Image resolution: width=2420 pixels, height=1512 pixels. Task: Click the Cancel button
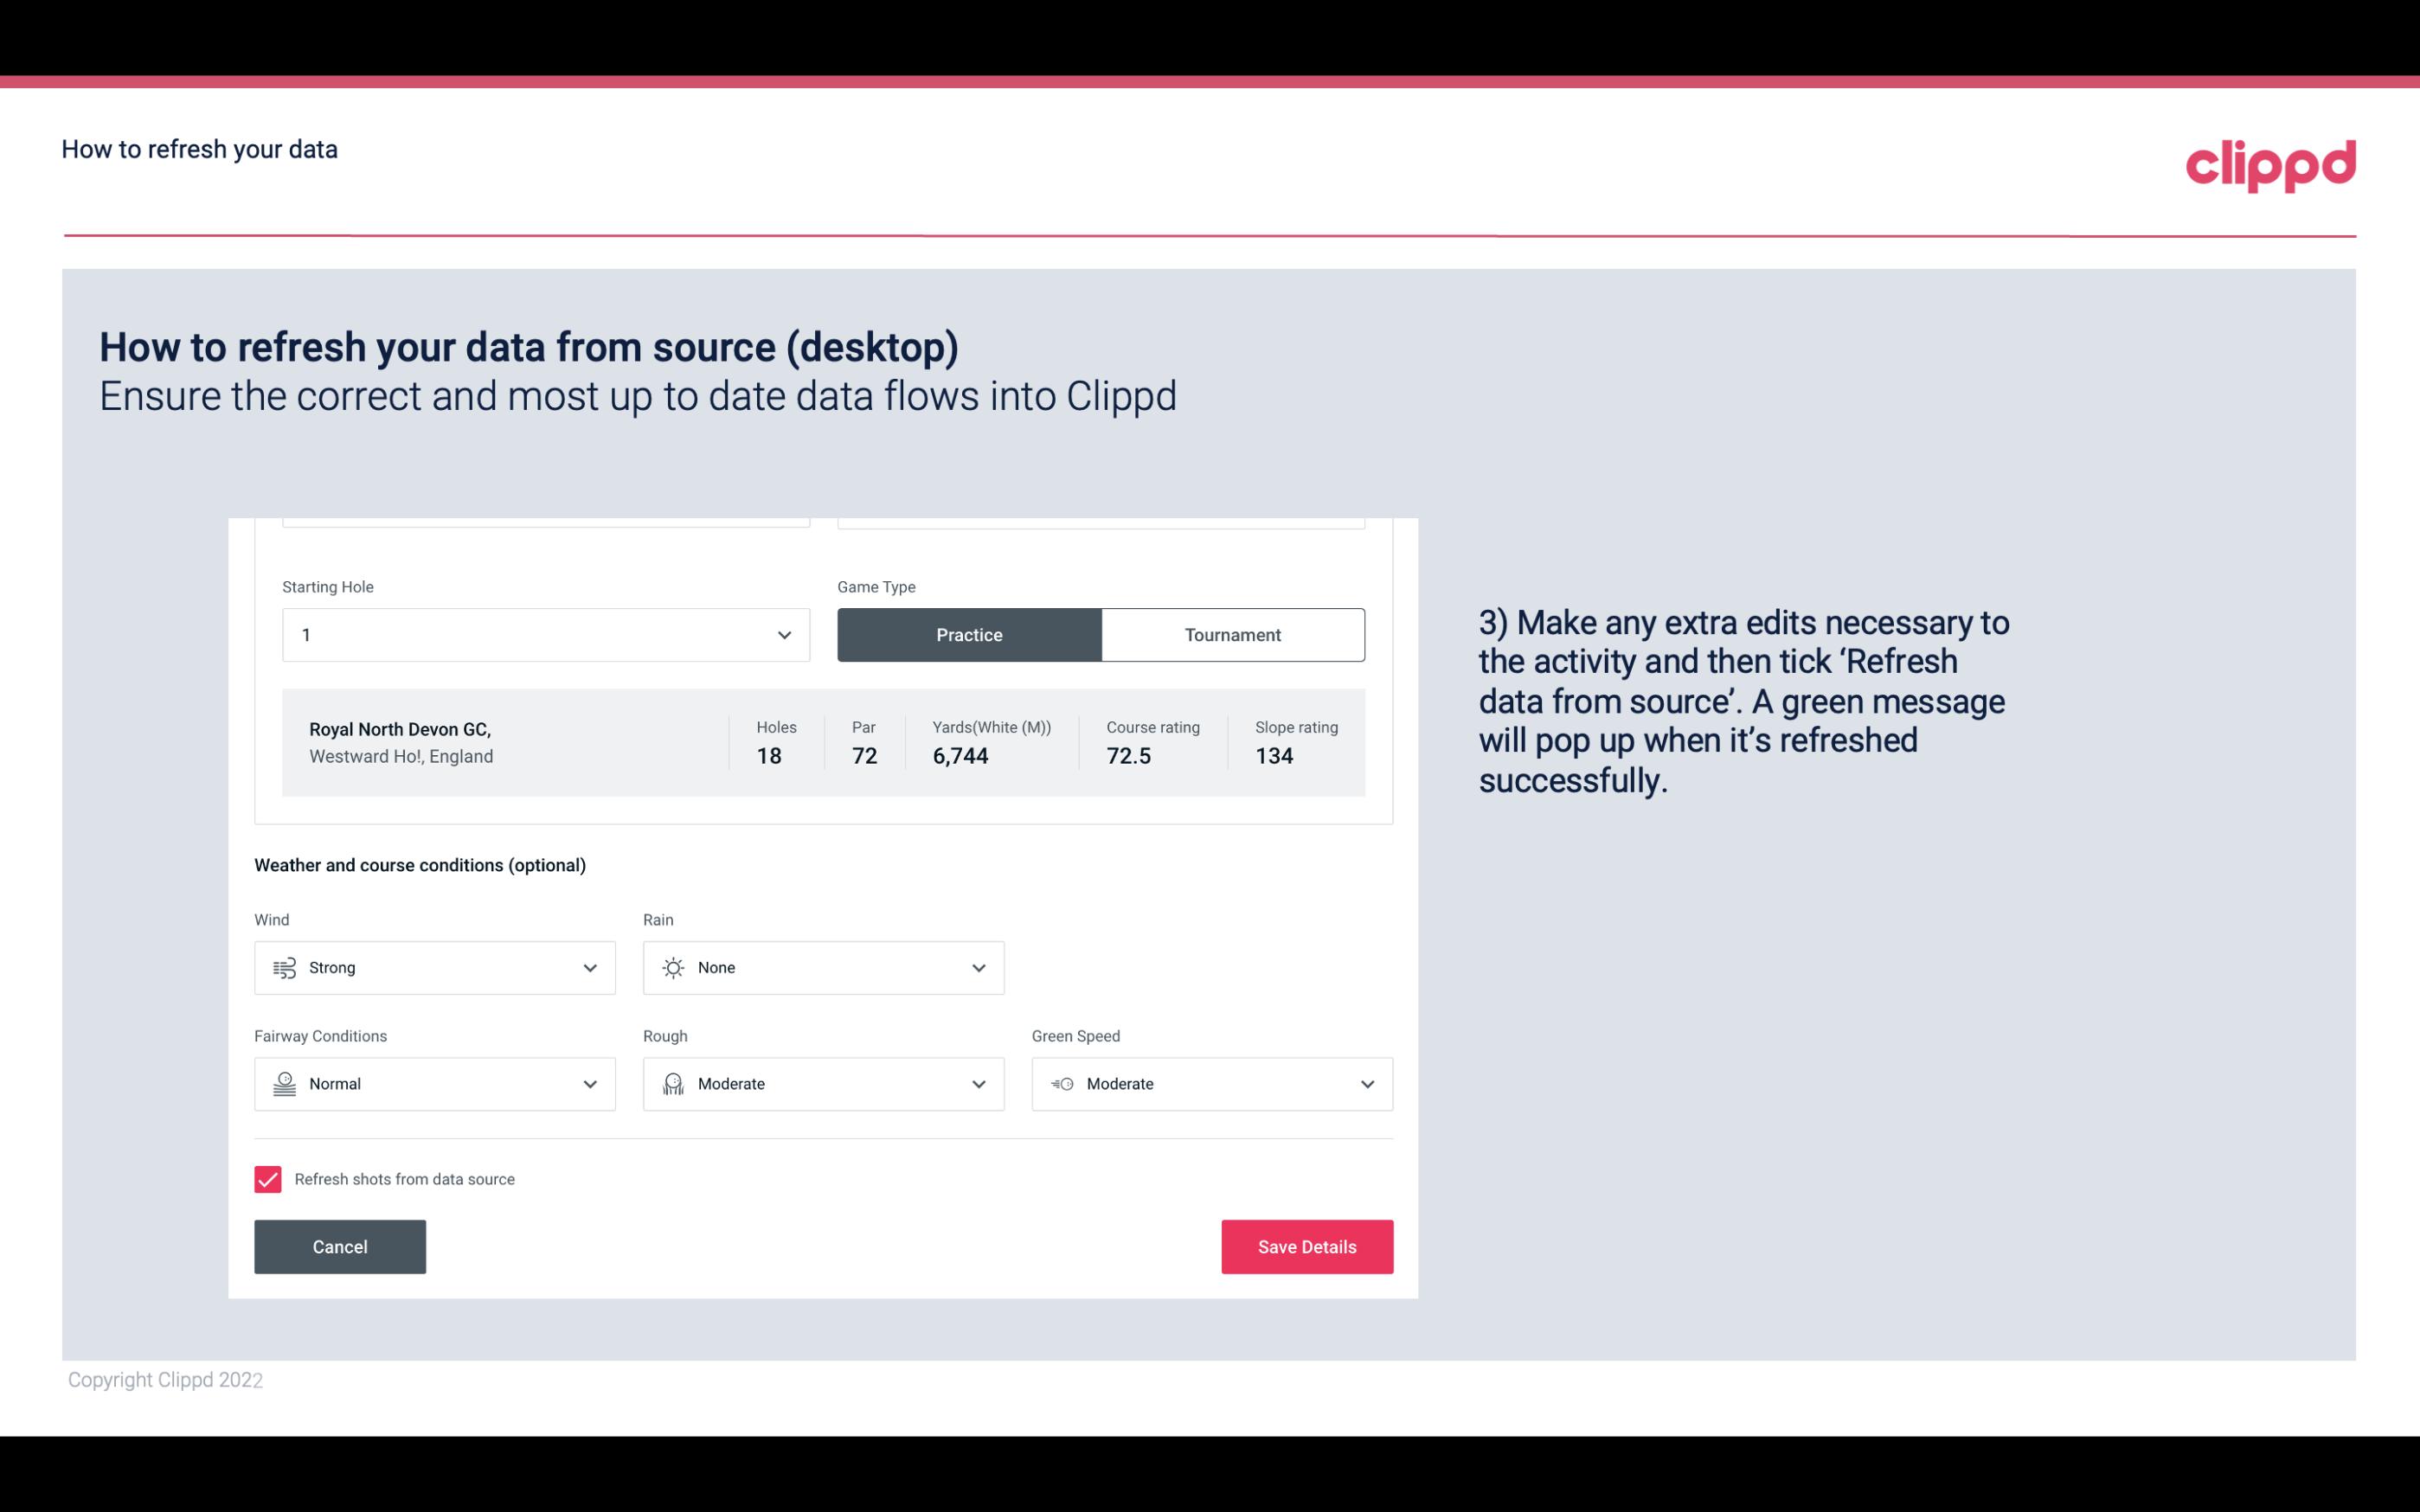[340, 1247]
